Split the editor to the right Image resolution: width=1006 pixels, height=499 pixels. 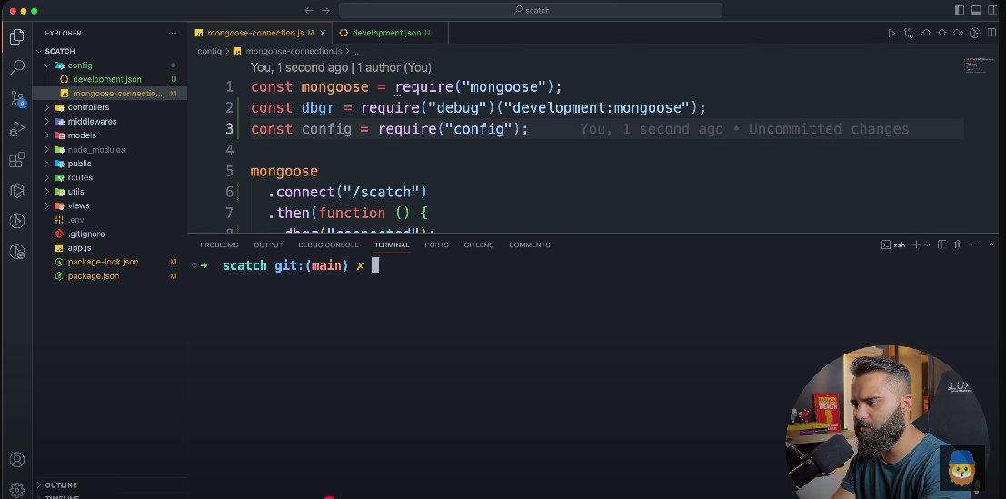click(991, 33)
